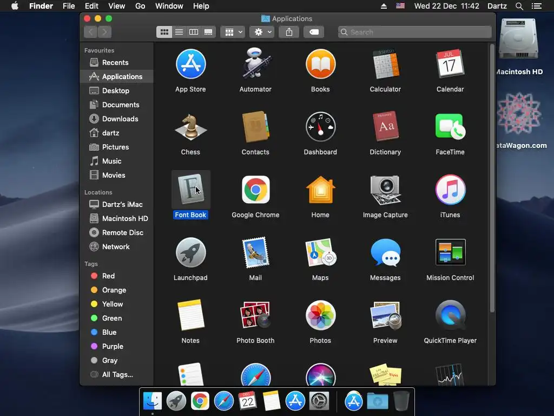The width and height of the screenshot is (554, 416).
Task: Open Spotlight search in the menu bar
Action: (519, 6)
